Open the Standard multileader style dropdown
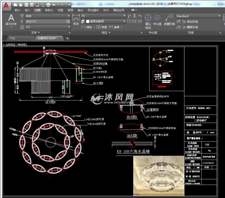This screenshot has height=198, width=225. (219, 16)
